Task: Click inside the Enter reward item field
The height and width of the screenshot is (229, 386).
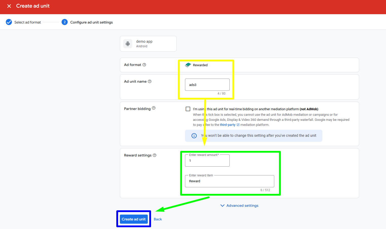Action: tap(229, 181)
